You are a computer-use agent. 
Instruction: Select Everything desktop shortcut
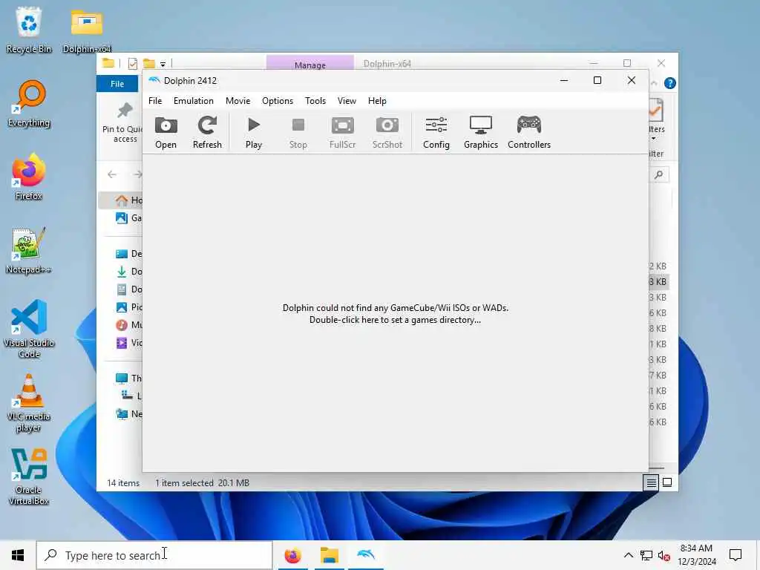click(x=29, y=104)
